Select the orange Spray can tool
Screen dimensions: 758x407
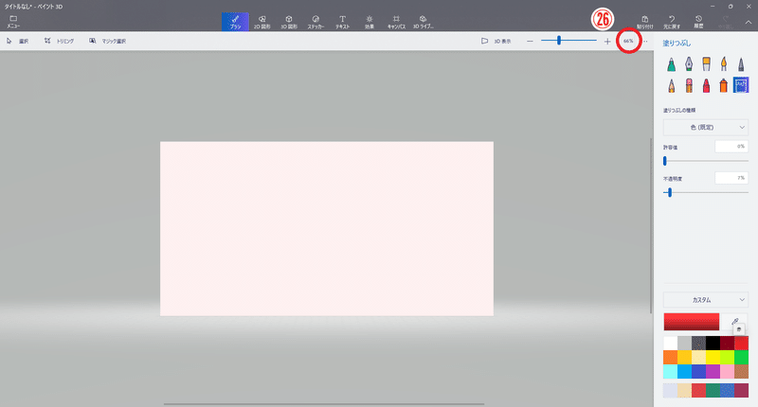coord(723,85)
